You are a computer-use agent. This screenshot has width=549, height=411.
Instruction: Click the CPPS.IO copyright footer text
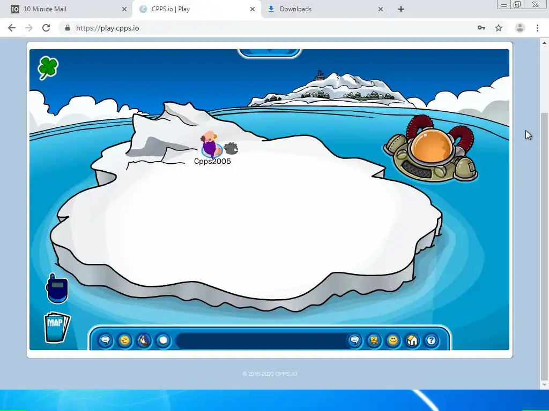point(270,374)
